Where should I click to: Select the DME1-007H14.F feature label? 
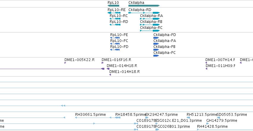[220, 60]
